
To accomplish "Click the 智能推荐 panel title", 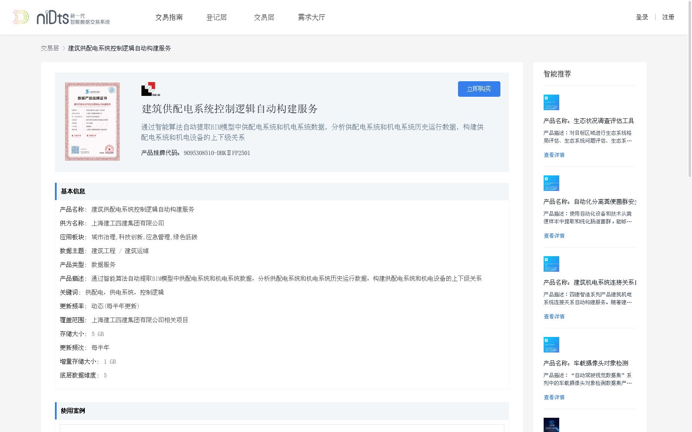I will click(x=557, y=74).
